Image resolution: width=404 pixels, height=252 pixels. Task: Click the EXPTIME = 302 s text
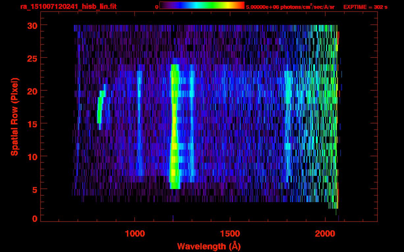[365, 7]
